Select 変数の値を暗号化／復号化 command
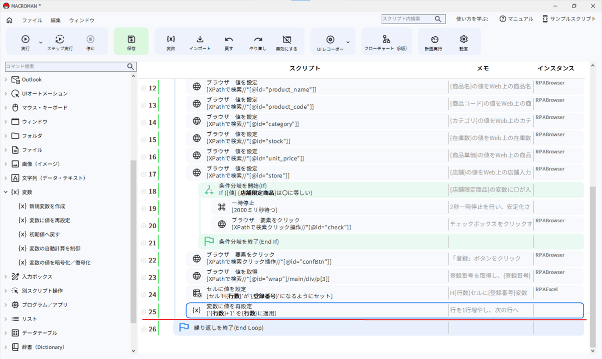Viewport: 602px width, 359px height. tap(54, 262)
